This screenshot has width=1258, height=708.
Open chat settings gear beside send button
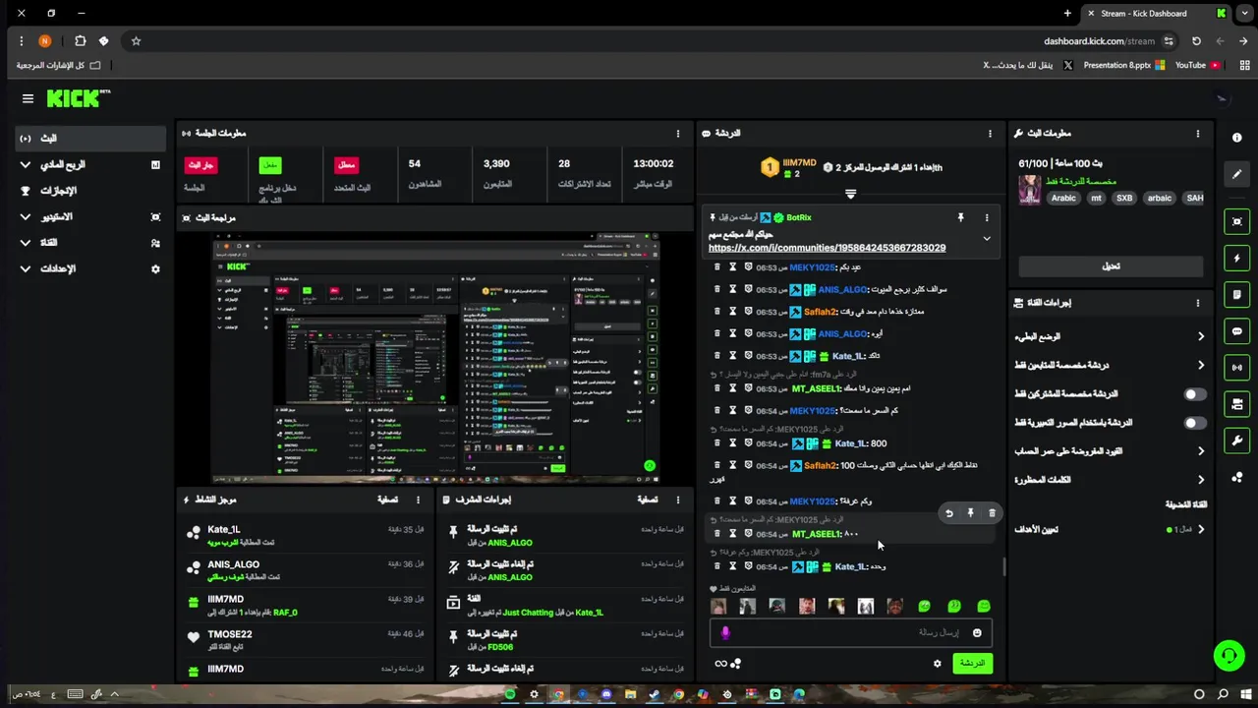pyautogui.click(x=937, y=664)
